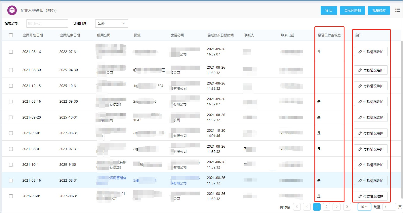Open 付款情况维护 for highlighted row 2022-08-31

click(x=371, y=181)
